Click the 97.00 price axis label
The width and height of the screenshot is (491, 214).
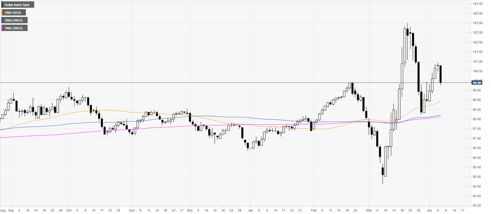(478, 138)
